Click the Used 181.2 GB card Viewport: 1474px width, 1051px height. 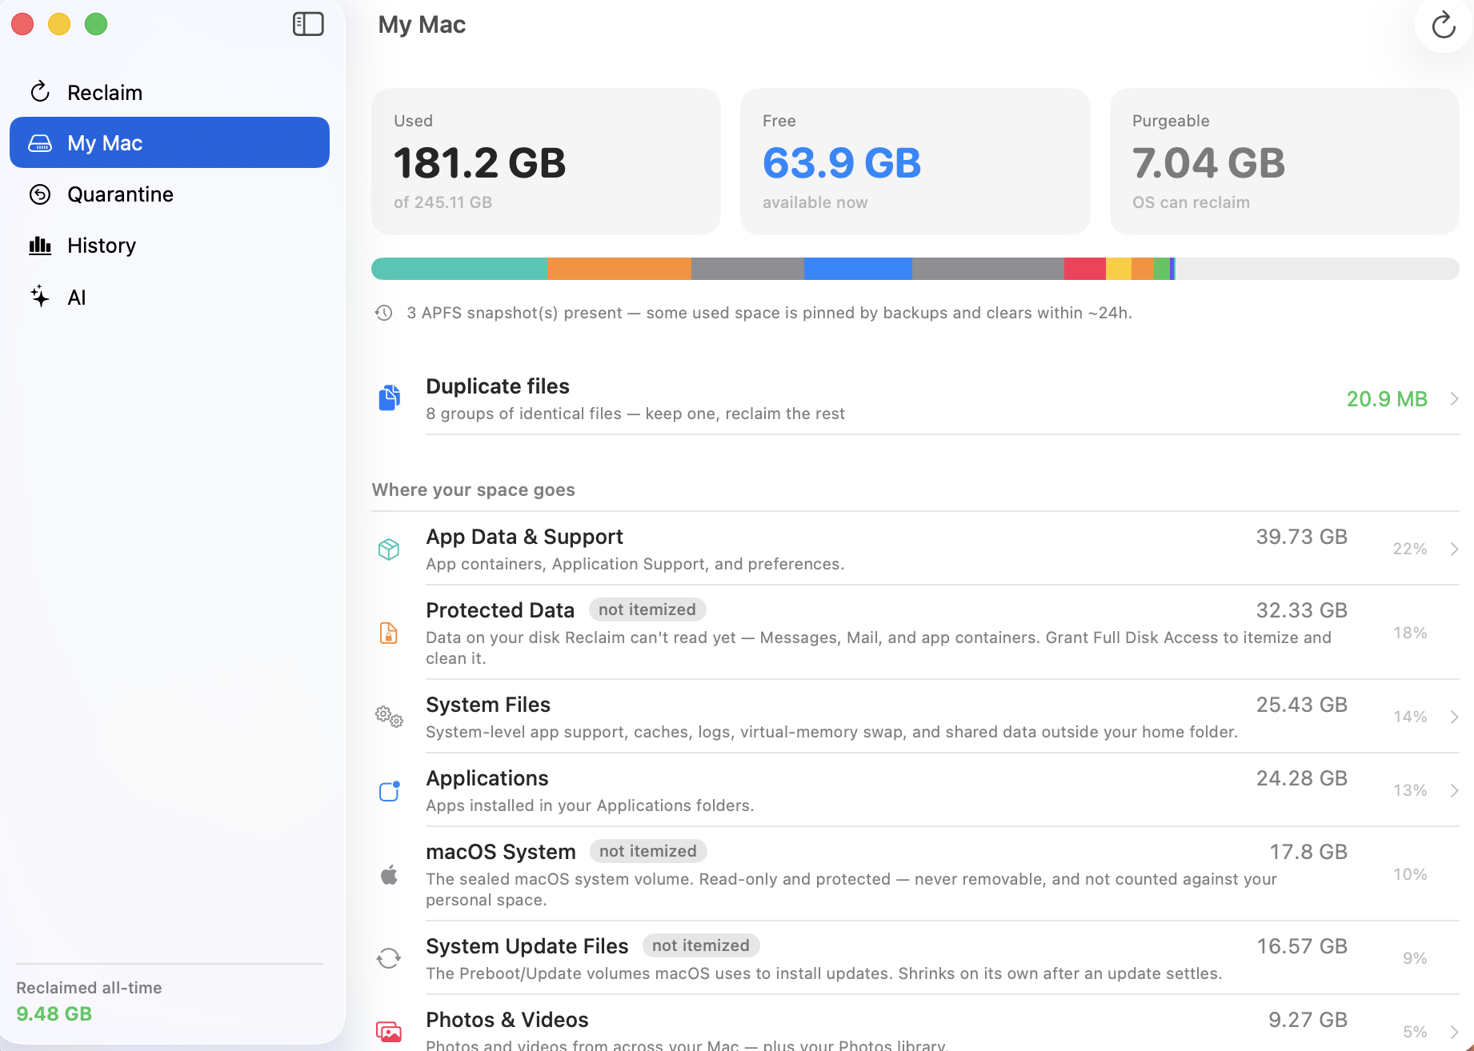pos(546,162)
